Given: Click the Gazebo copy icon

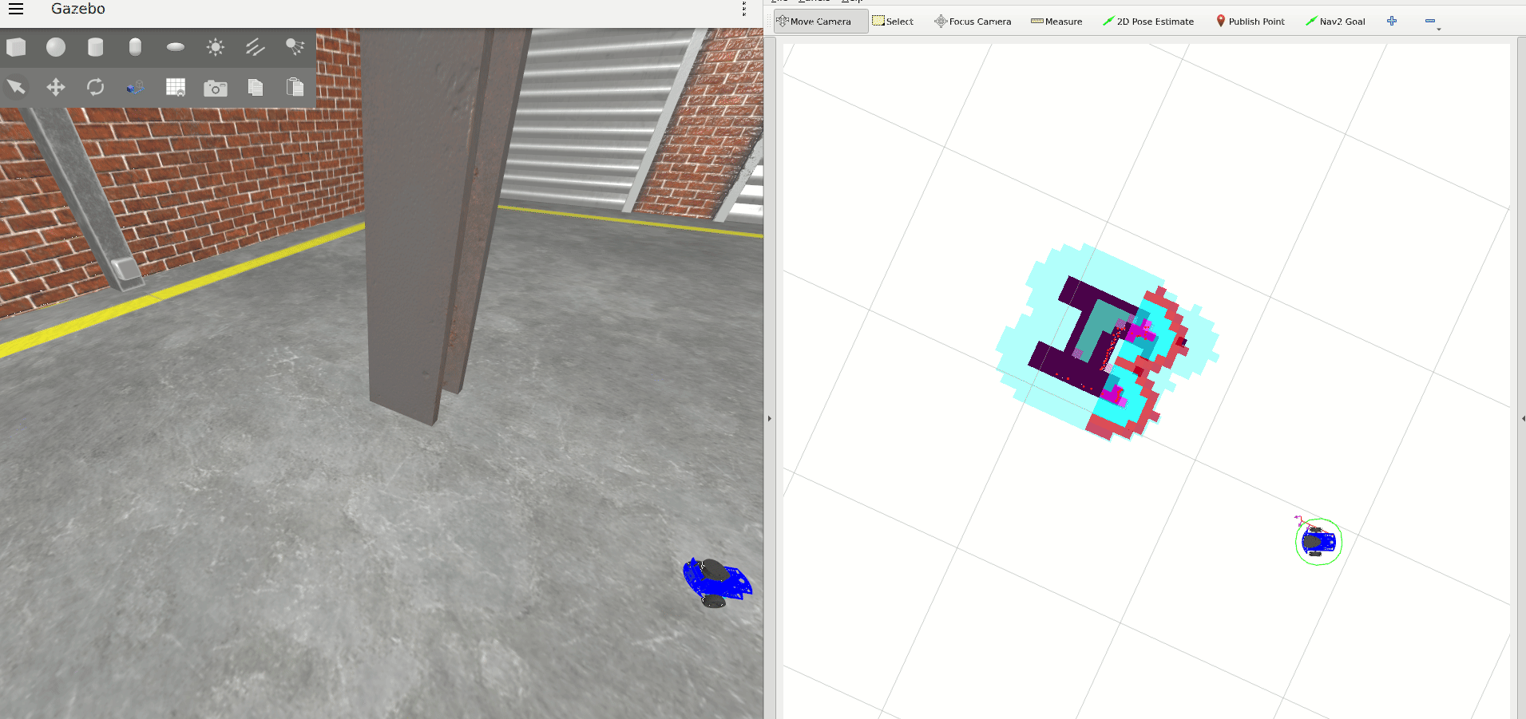Looking at the screenshot, I should [255, 87].
